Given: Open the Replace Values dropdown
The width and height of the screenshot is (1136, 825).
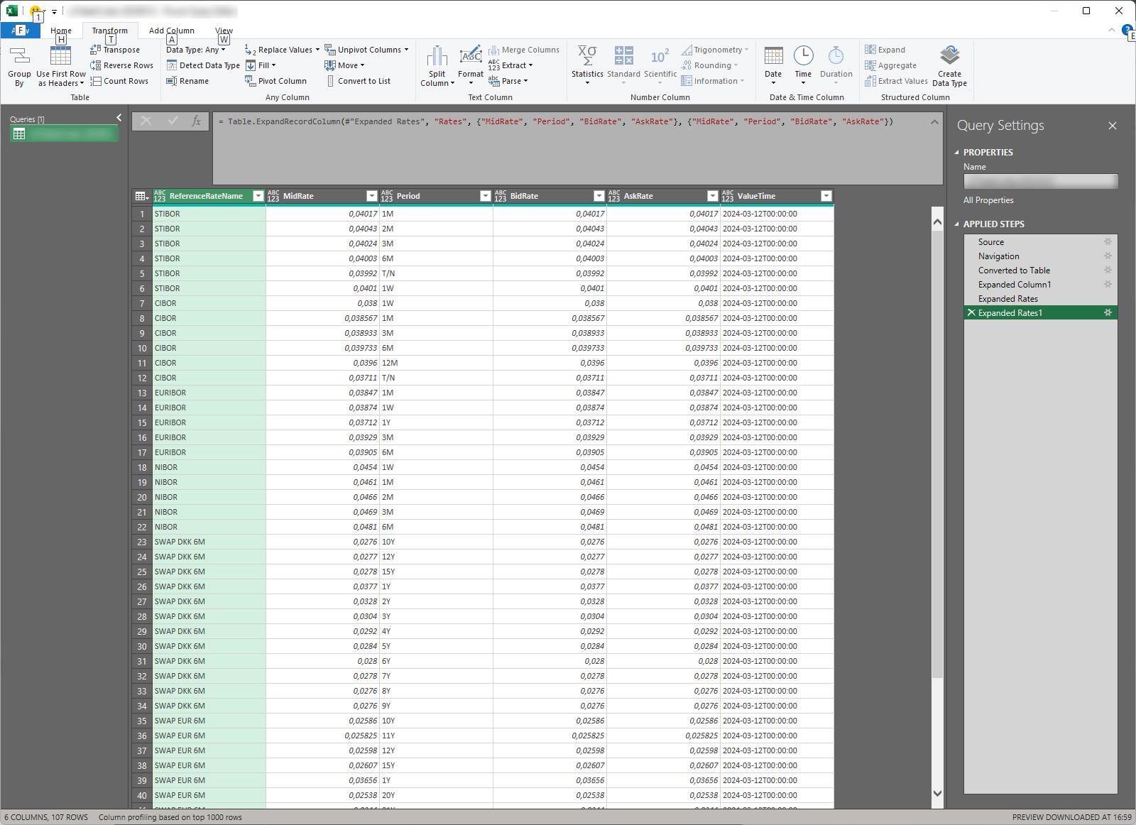Looking at the screenshot, I should pos(282,50).
